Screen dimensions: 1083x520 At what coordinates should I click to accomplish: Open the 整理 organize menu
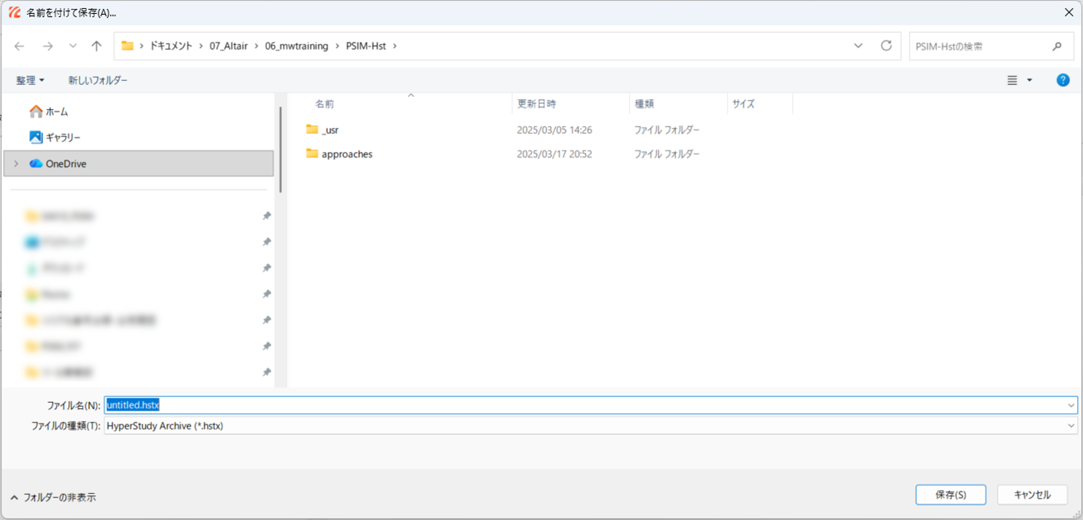click(x=30, y=80)
